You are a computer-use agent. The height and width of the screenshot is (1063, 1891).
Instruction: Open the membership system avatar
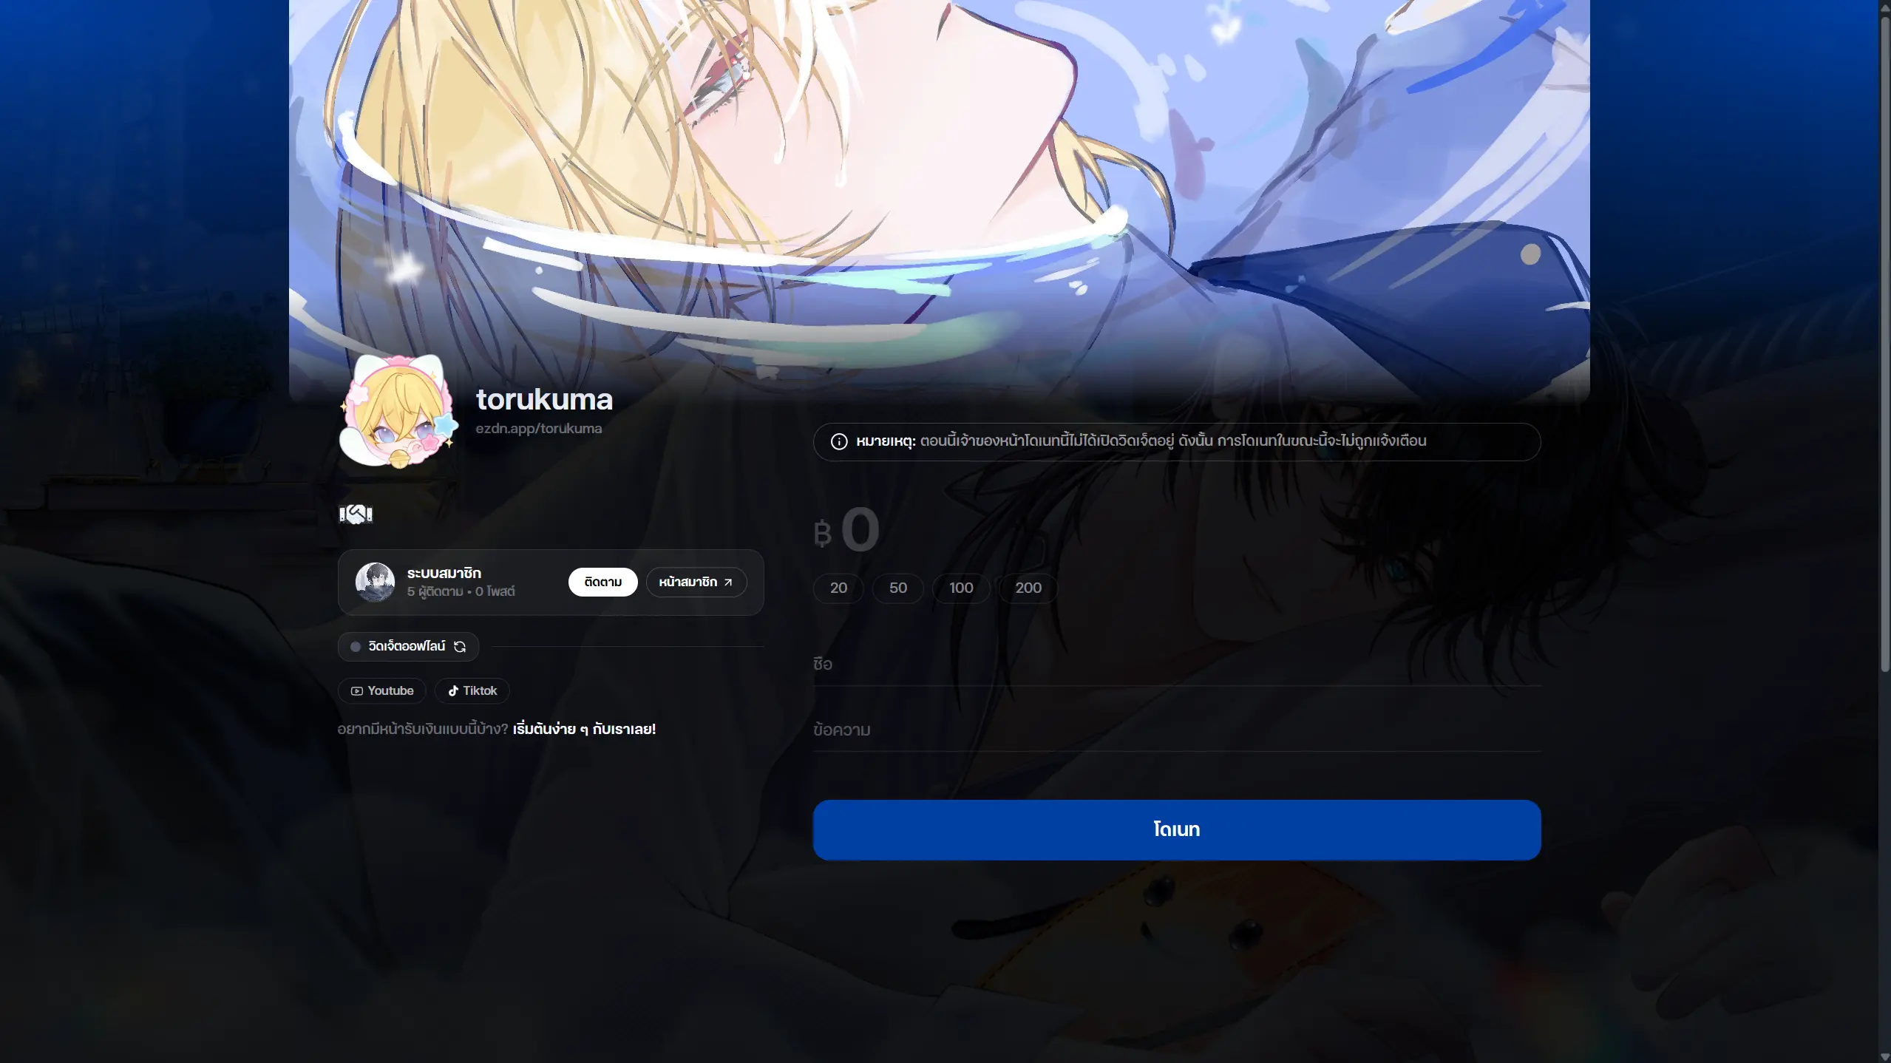pos(375,582)
